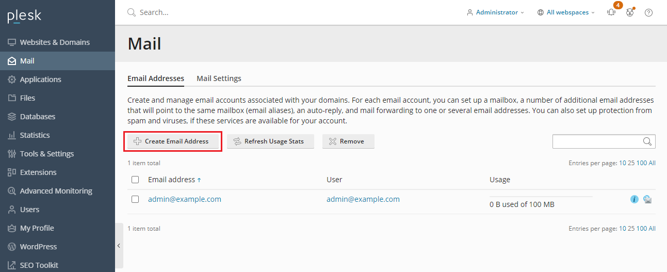667x272 pixels.
Task: Open Websites & Domains in sidebar
Action: click(54, 42)
